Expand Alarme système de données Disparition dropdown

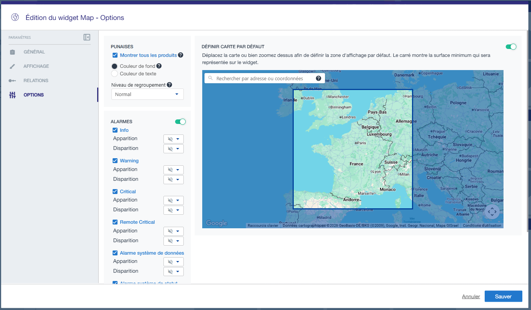174,272
